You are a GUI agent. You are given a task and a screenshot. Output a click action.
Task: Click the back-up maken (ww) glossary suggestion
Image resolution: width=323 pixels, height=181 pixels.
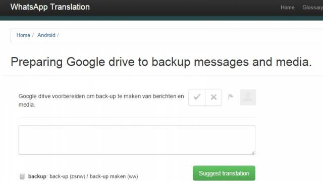(x=114, y=176)
